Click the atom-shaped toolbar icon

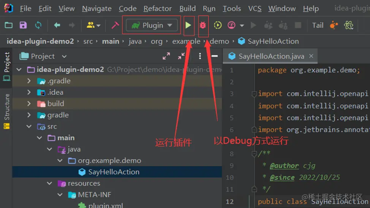point(348,25)
